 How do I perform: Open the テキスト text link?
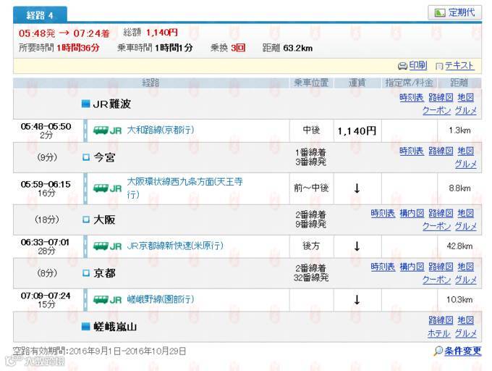point(459,65)
